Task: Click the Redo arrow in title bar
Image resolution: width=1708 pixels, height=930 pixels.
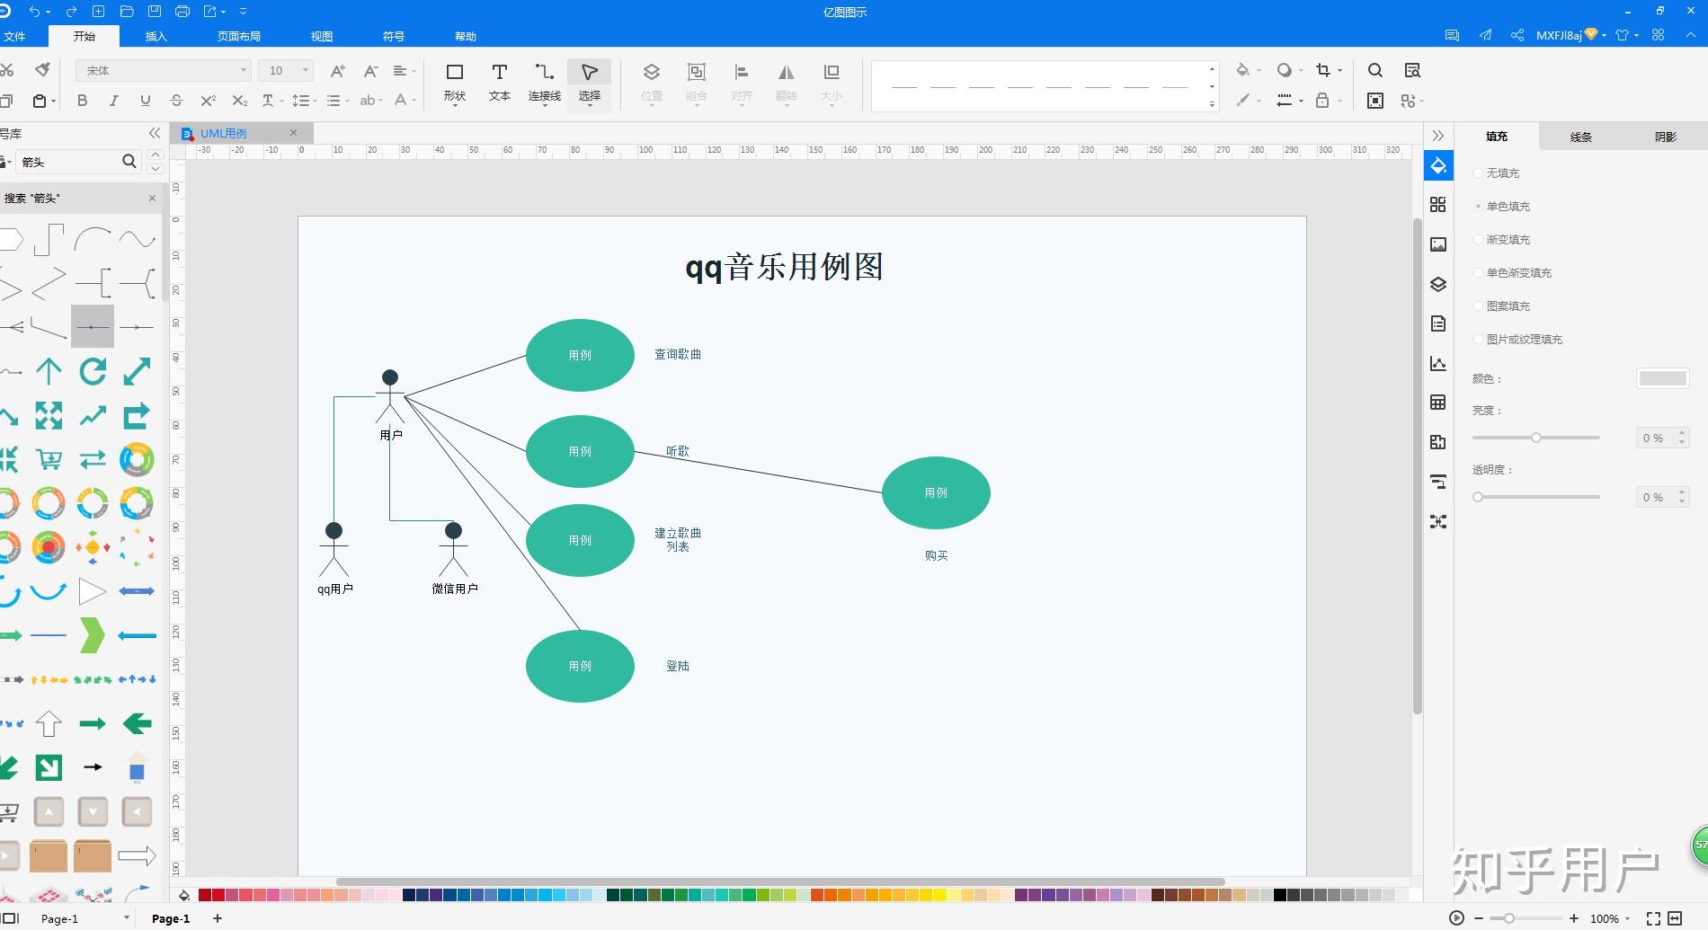Action: pyautogui.click(x=71, y=12)
